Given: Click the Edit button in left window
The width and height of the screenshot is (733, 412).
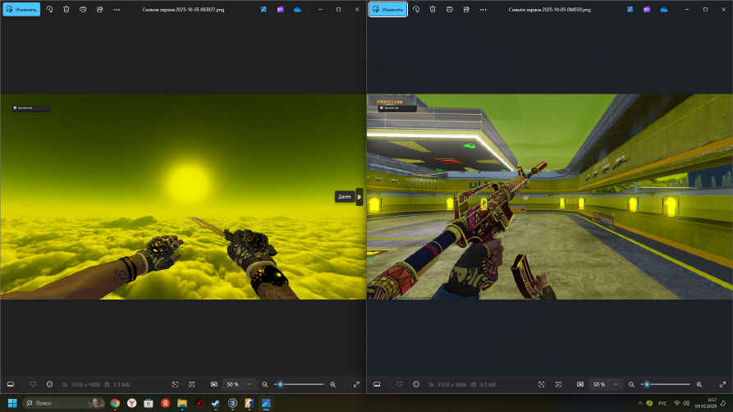Looking at the screenshot, I should point(21,10).
